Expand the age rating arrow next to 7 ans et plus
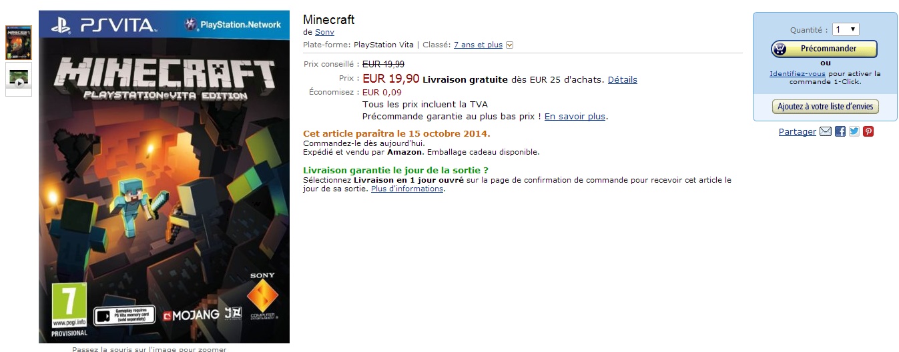 point(510,45)
